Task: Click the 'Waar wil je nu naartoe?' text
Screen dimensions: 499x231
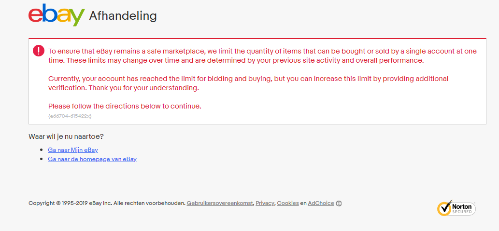Action: pos(66,136)
